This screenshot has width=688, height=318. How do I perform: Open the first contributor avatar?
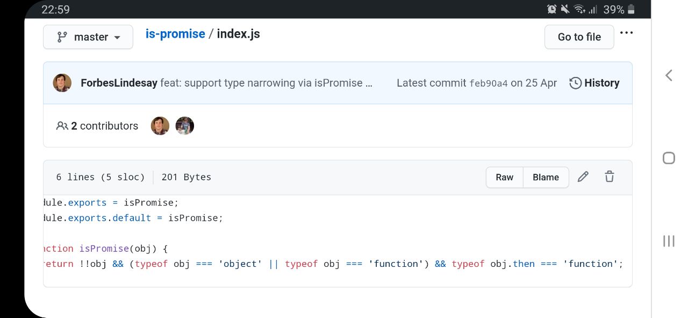click(x=160, y=125)
